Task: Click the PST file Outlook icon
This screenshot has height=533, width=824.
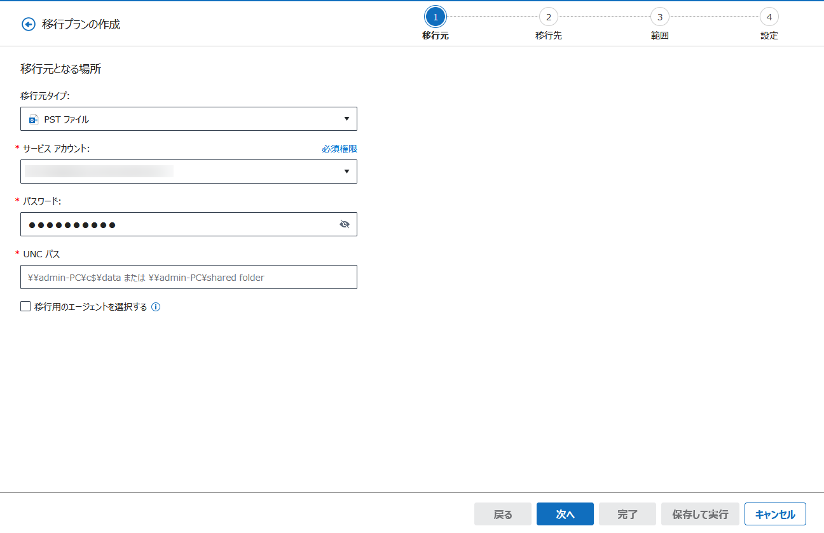Action: pos(34,119)
